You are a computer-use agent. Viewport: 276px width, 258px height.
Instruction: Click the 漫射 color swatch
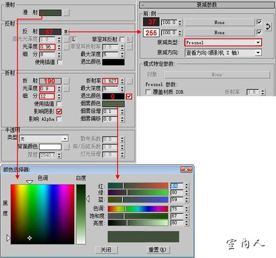click(x=50, y=13)
